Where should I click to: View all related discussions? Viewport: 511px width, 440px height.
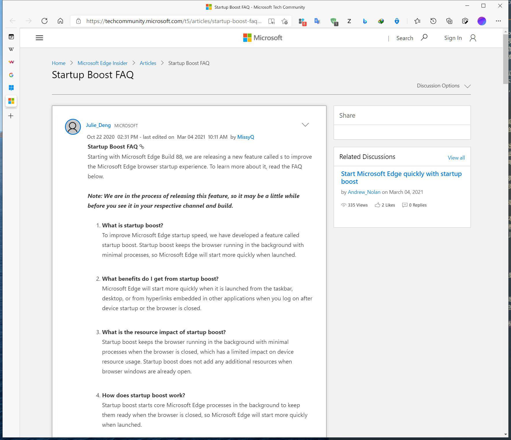click(x=456, y=158)
